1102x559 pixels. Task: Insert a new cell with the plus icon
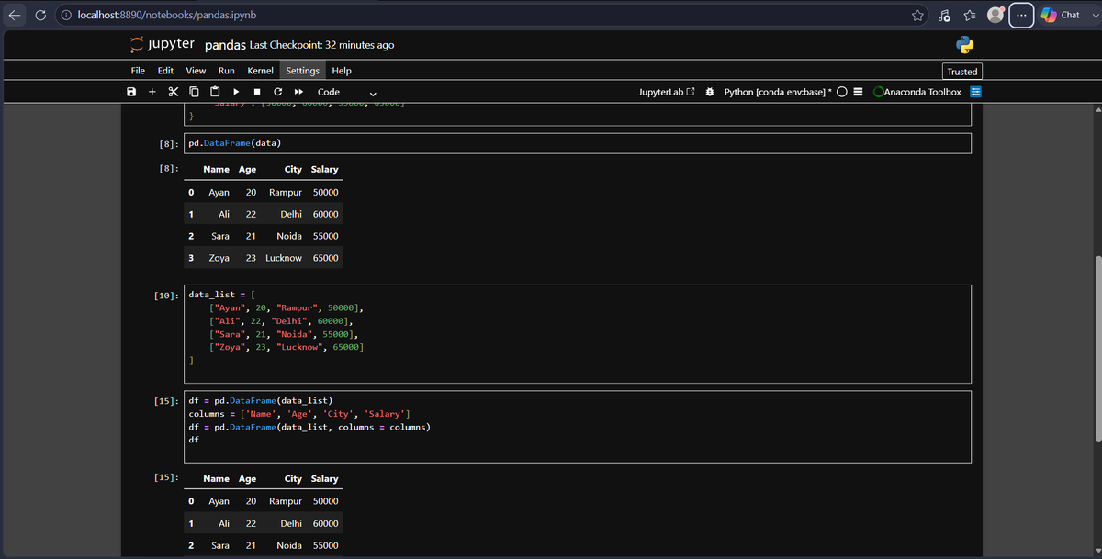point(152,92)
